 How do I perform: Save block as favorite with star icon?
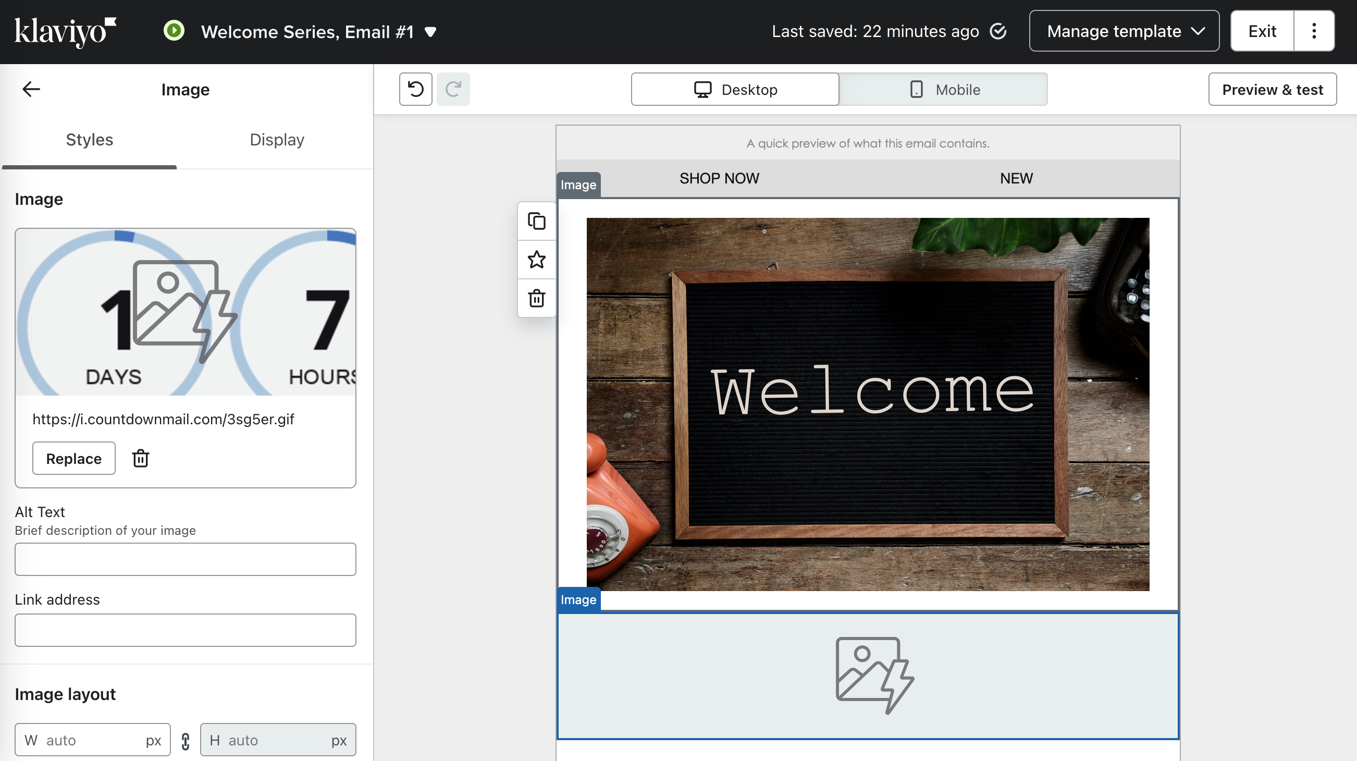(537, 259)
